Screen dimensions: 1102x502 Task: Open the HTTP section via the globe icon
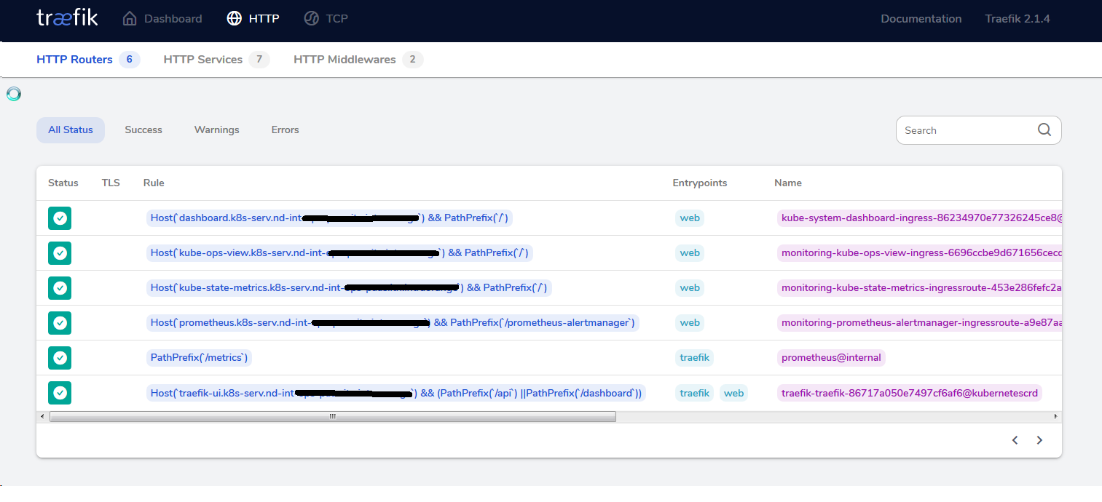click(233, 18)
